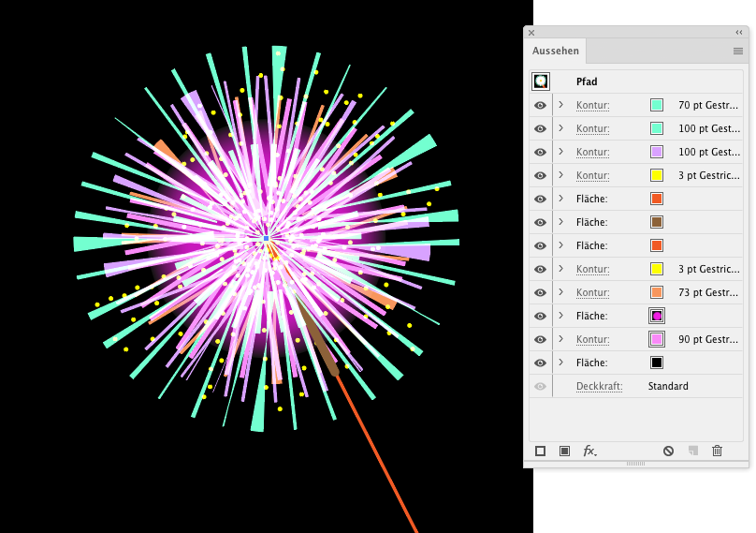756x533 pixels.
Task: Add a new stroke via the outlined-square icon
Action: [541, 451]
